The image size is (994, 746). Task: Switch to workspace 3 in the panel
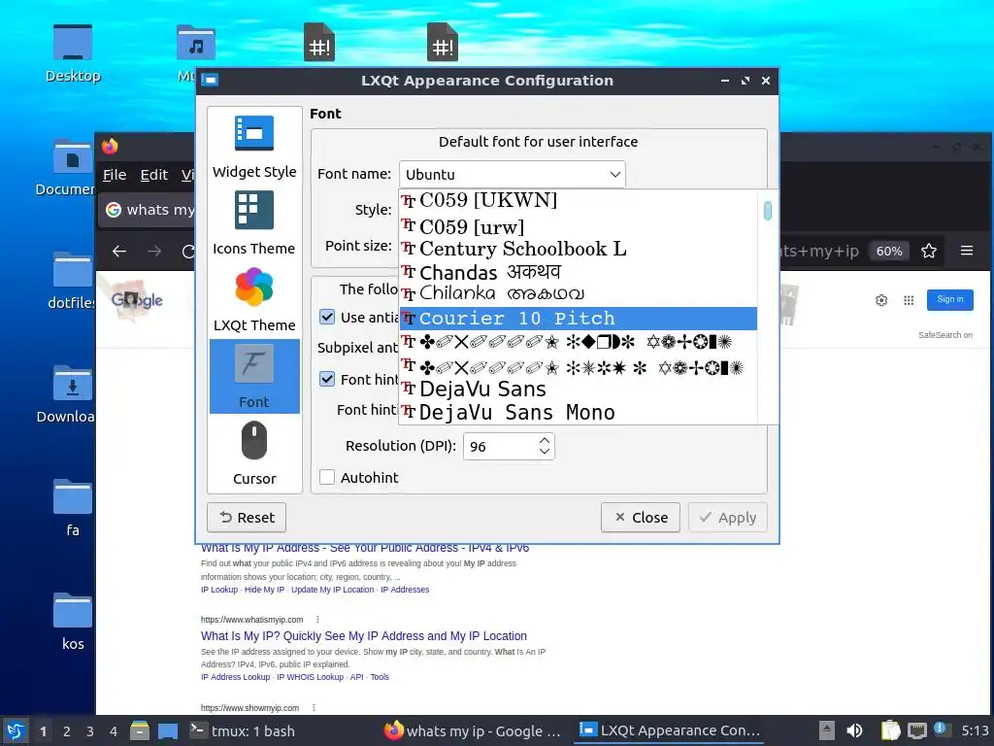click(90, 731)
